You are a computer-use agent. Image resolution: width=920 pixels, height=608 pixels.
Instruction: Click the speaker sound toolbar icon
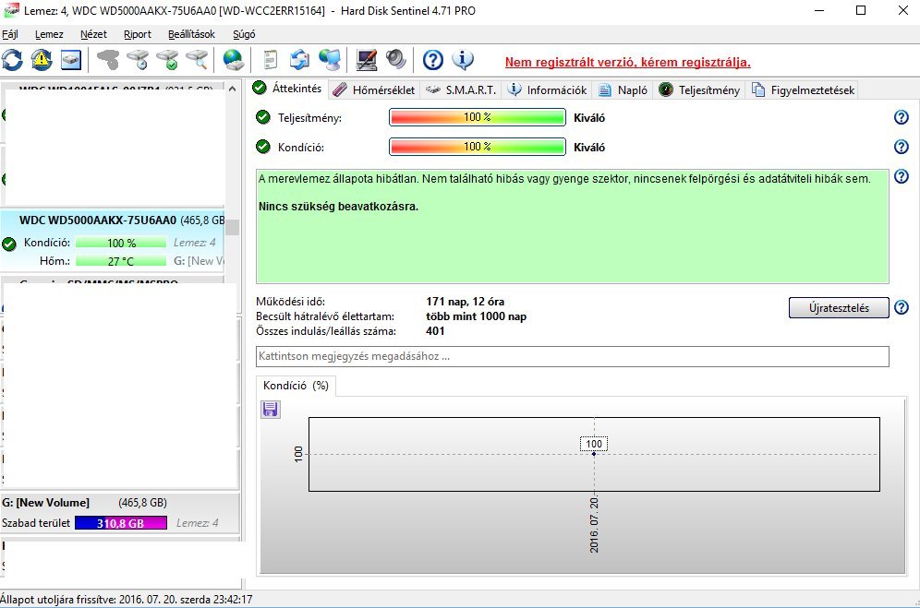[396, 60]
